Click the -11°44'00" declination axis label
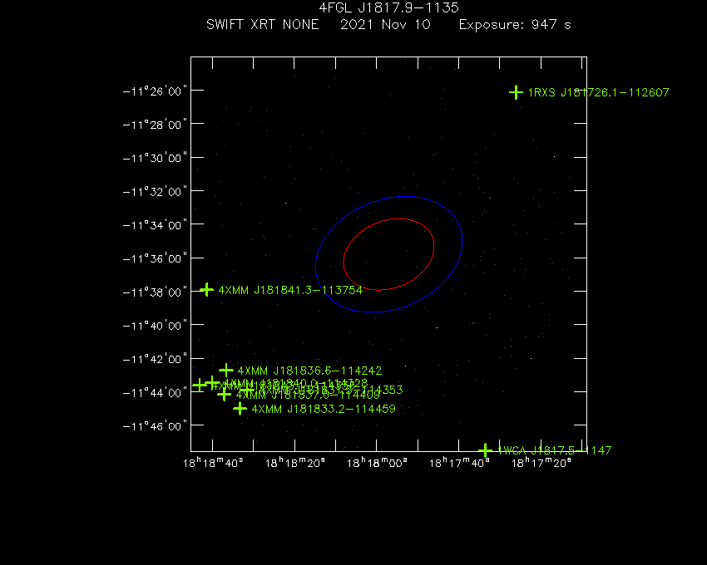This screenshot has width=707, height=565. pyautogui.click(x=155, y=393)
